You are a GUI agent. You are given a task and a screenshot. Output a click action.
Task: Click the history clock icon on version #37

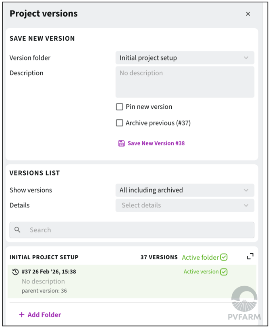[15, 272]
